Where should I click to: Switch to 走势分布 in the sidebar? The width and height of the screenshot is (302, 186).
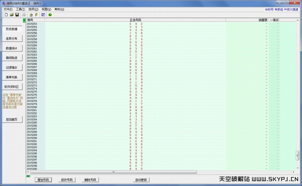tap(12, 39)
